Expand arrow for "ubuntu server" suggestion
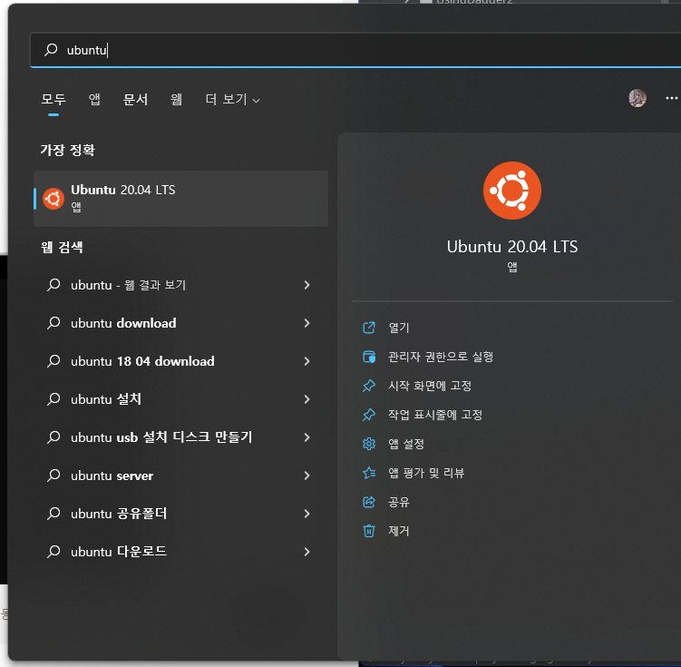The height and width of the screenshot is (667, 681). pos(307,476)
